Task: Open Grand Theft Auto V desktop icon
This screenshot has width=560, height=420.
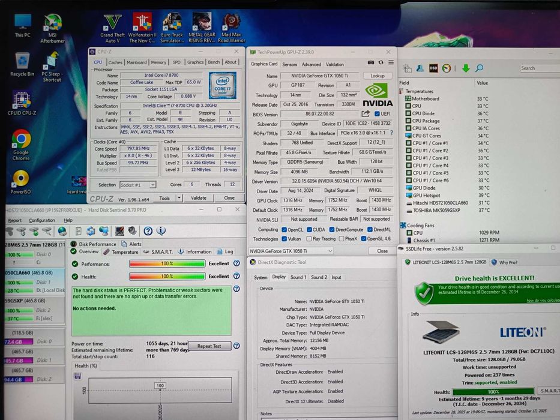Action: point(112,29)
